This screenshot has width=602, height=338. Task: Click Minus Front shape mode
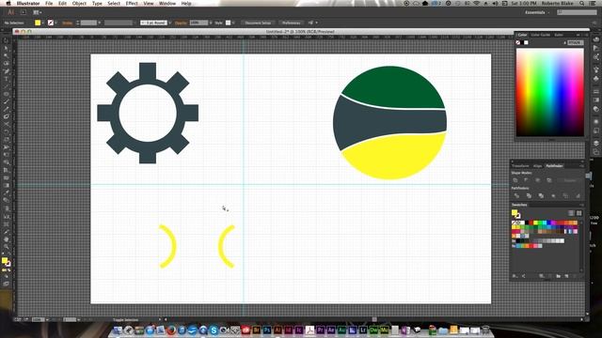pos(527,180)
